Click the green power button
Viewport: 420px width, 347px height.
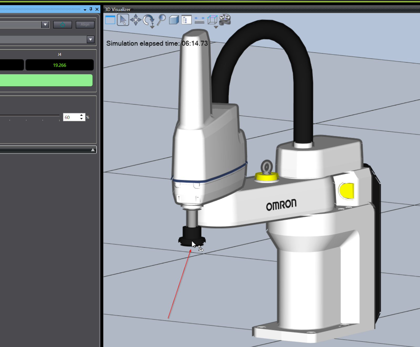pyautogui.click(x=62, y=24)
